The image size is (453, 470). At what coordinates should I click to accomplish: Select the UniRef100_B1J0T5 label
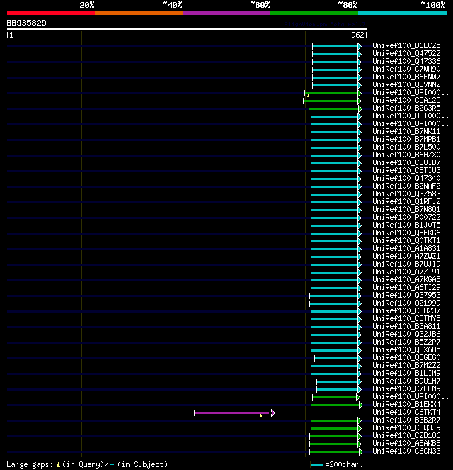coord(406,225)
